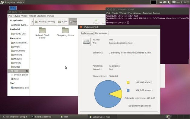
Task: Open Pobrane in sidebar
Action: coord(17,55)
